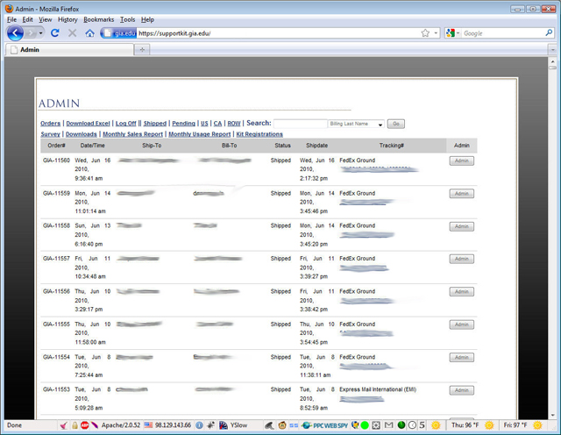
Task: Click the Survey link
Action: tap(50, 134)
